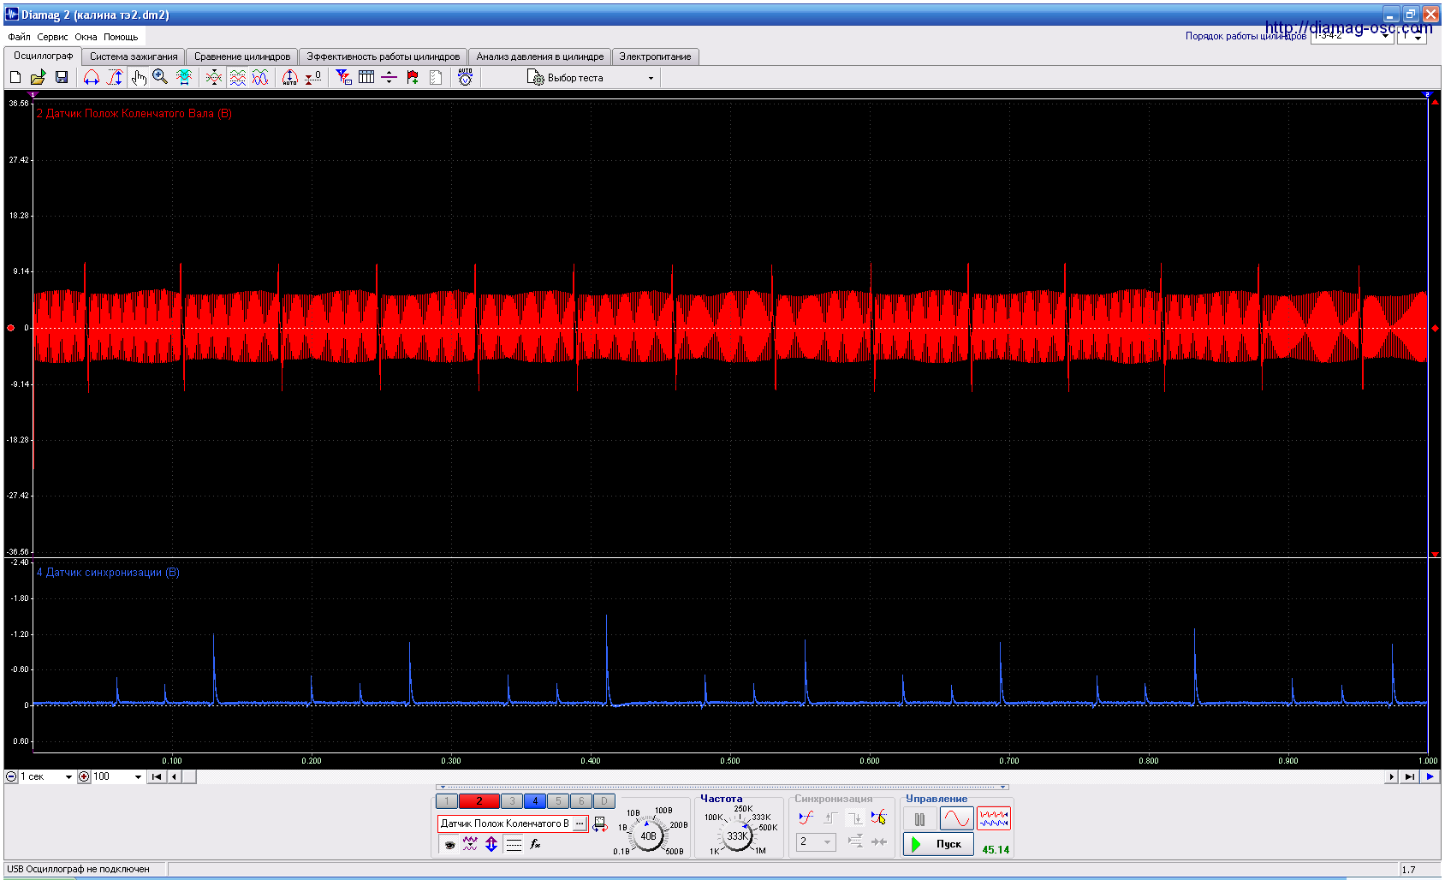Viewport: 1445px width, 880px height.
Task: Click the red-green overlapping channels icon
Action: [x=214, y=77]
